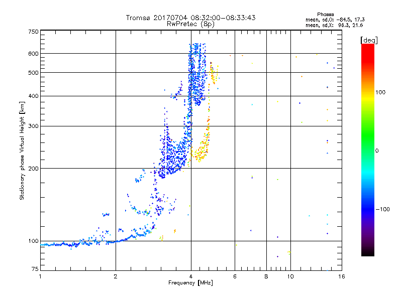Click the 'mean, sd,O: -84.5, 17.3' line
The width and height of the screenshot is (402, 301).
335,20
